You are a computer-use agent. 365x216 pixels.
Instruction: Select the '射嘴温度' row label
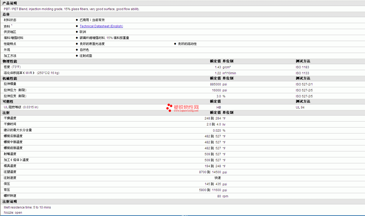(10, 154)
